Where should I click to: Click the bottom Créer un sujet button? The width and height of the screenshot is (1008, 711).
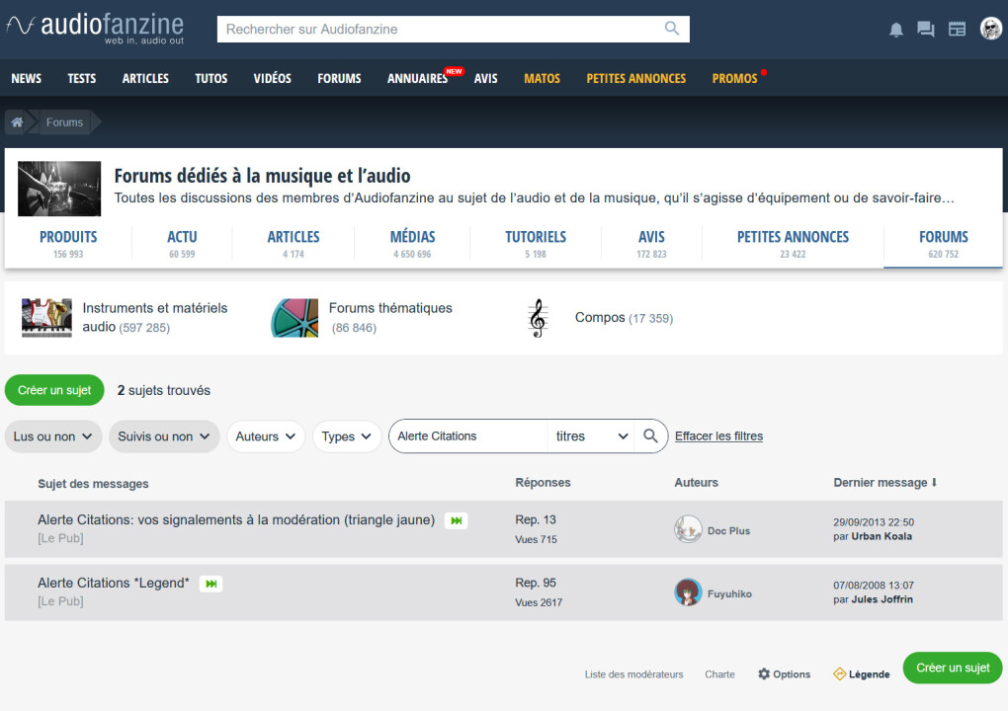[953, 668]
